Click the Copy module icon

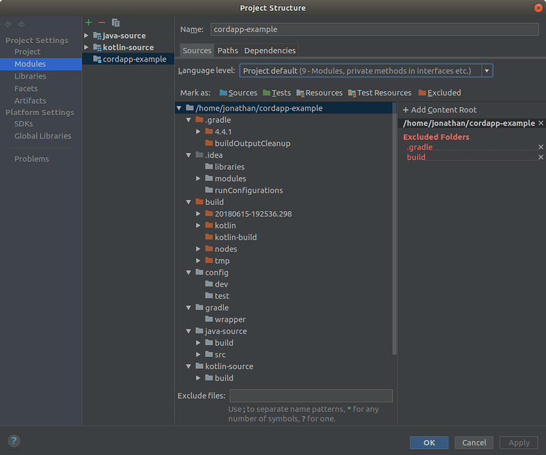pos(115,23)
